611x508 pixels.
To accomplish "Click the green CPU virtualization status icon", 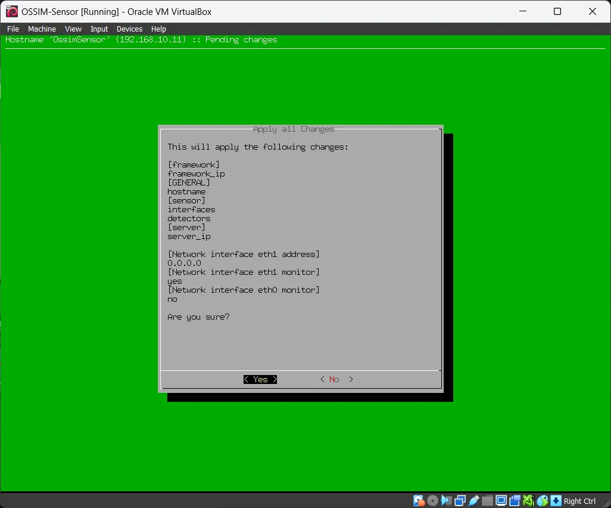I will (528, 501).
